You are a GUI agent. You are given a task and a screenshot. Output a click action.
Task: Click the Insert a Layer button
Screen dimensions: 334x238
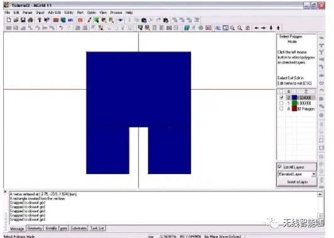pyautogui.click(x=297, y=182)
